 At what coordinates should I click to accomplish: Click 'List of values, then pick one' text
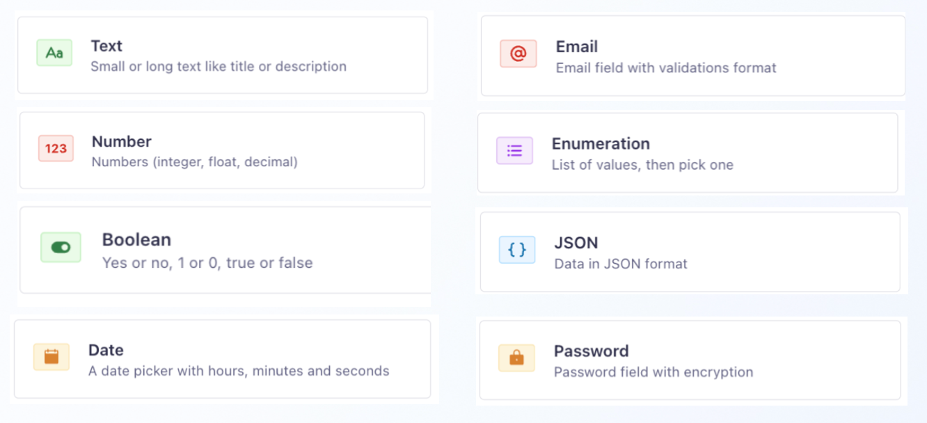642,165
